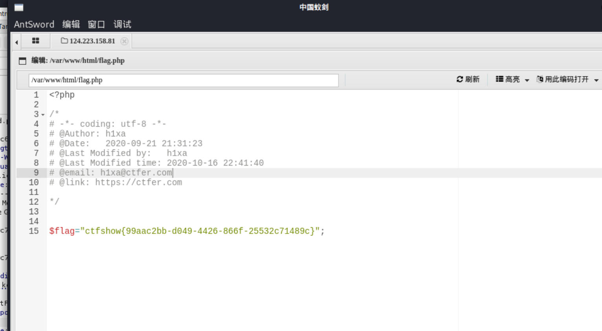Close the 124.223.158.81 tab
Screen dimensions: 602x331
coord(124,41)
